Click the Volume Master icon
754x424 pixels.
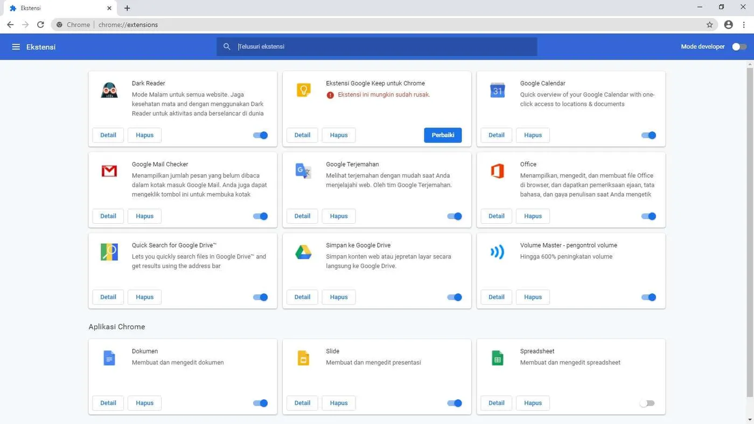497,252
